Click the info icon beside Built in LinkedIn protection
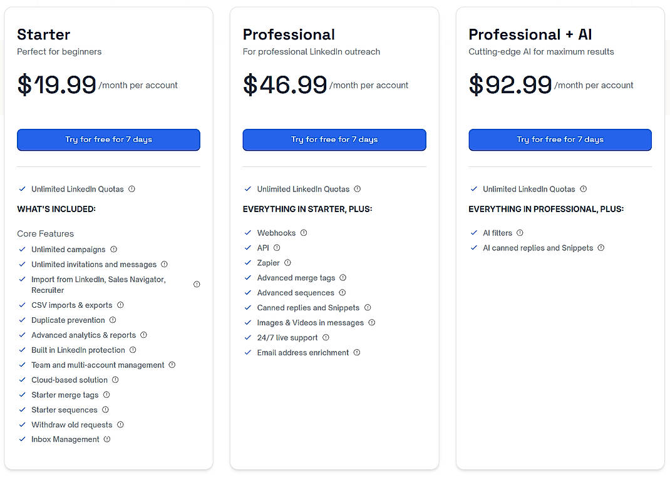The image size is (670, 478). (x=133, y=350)
